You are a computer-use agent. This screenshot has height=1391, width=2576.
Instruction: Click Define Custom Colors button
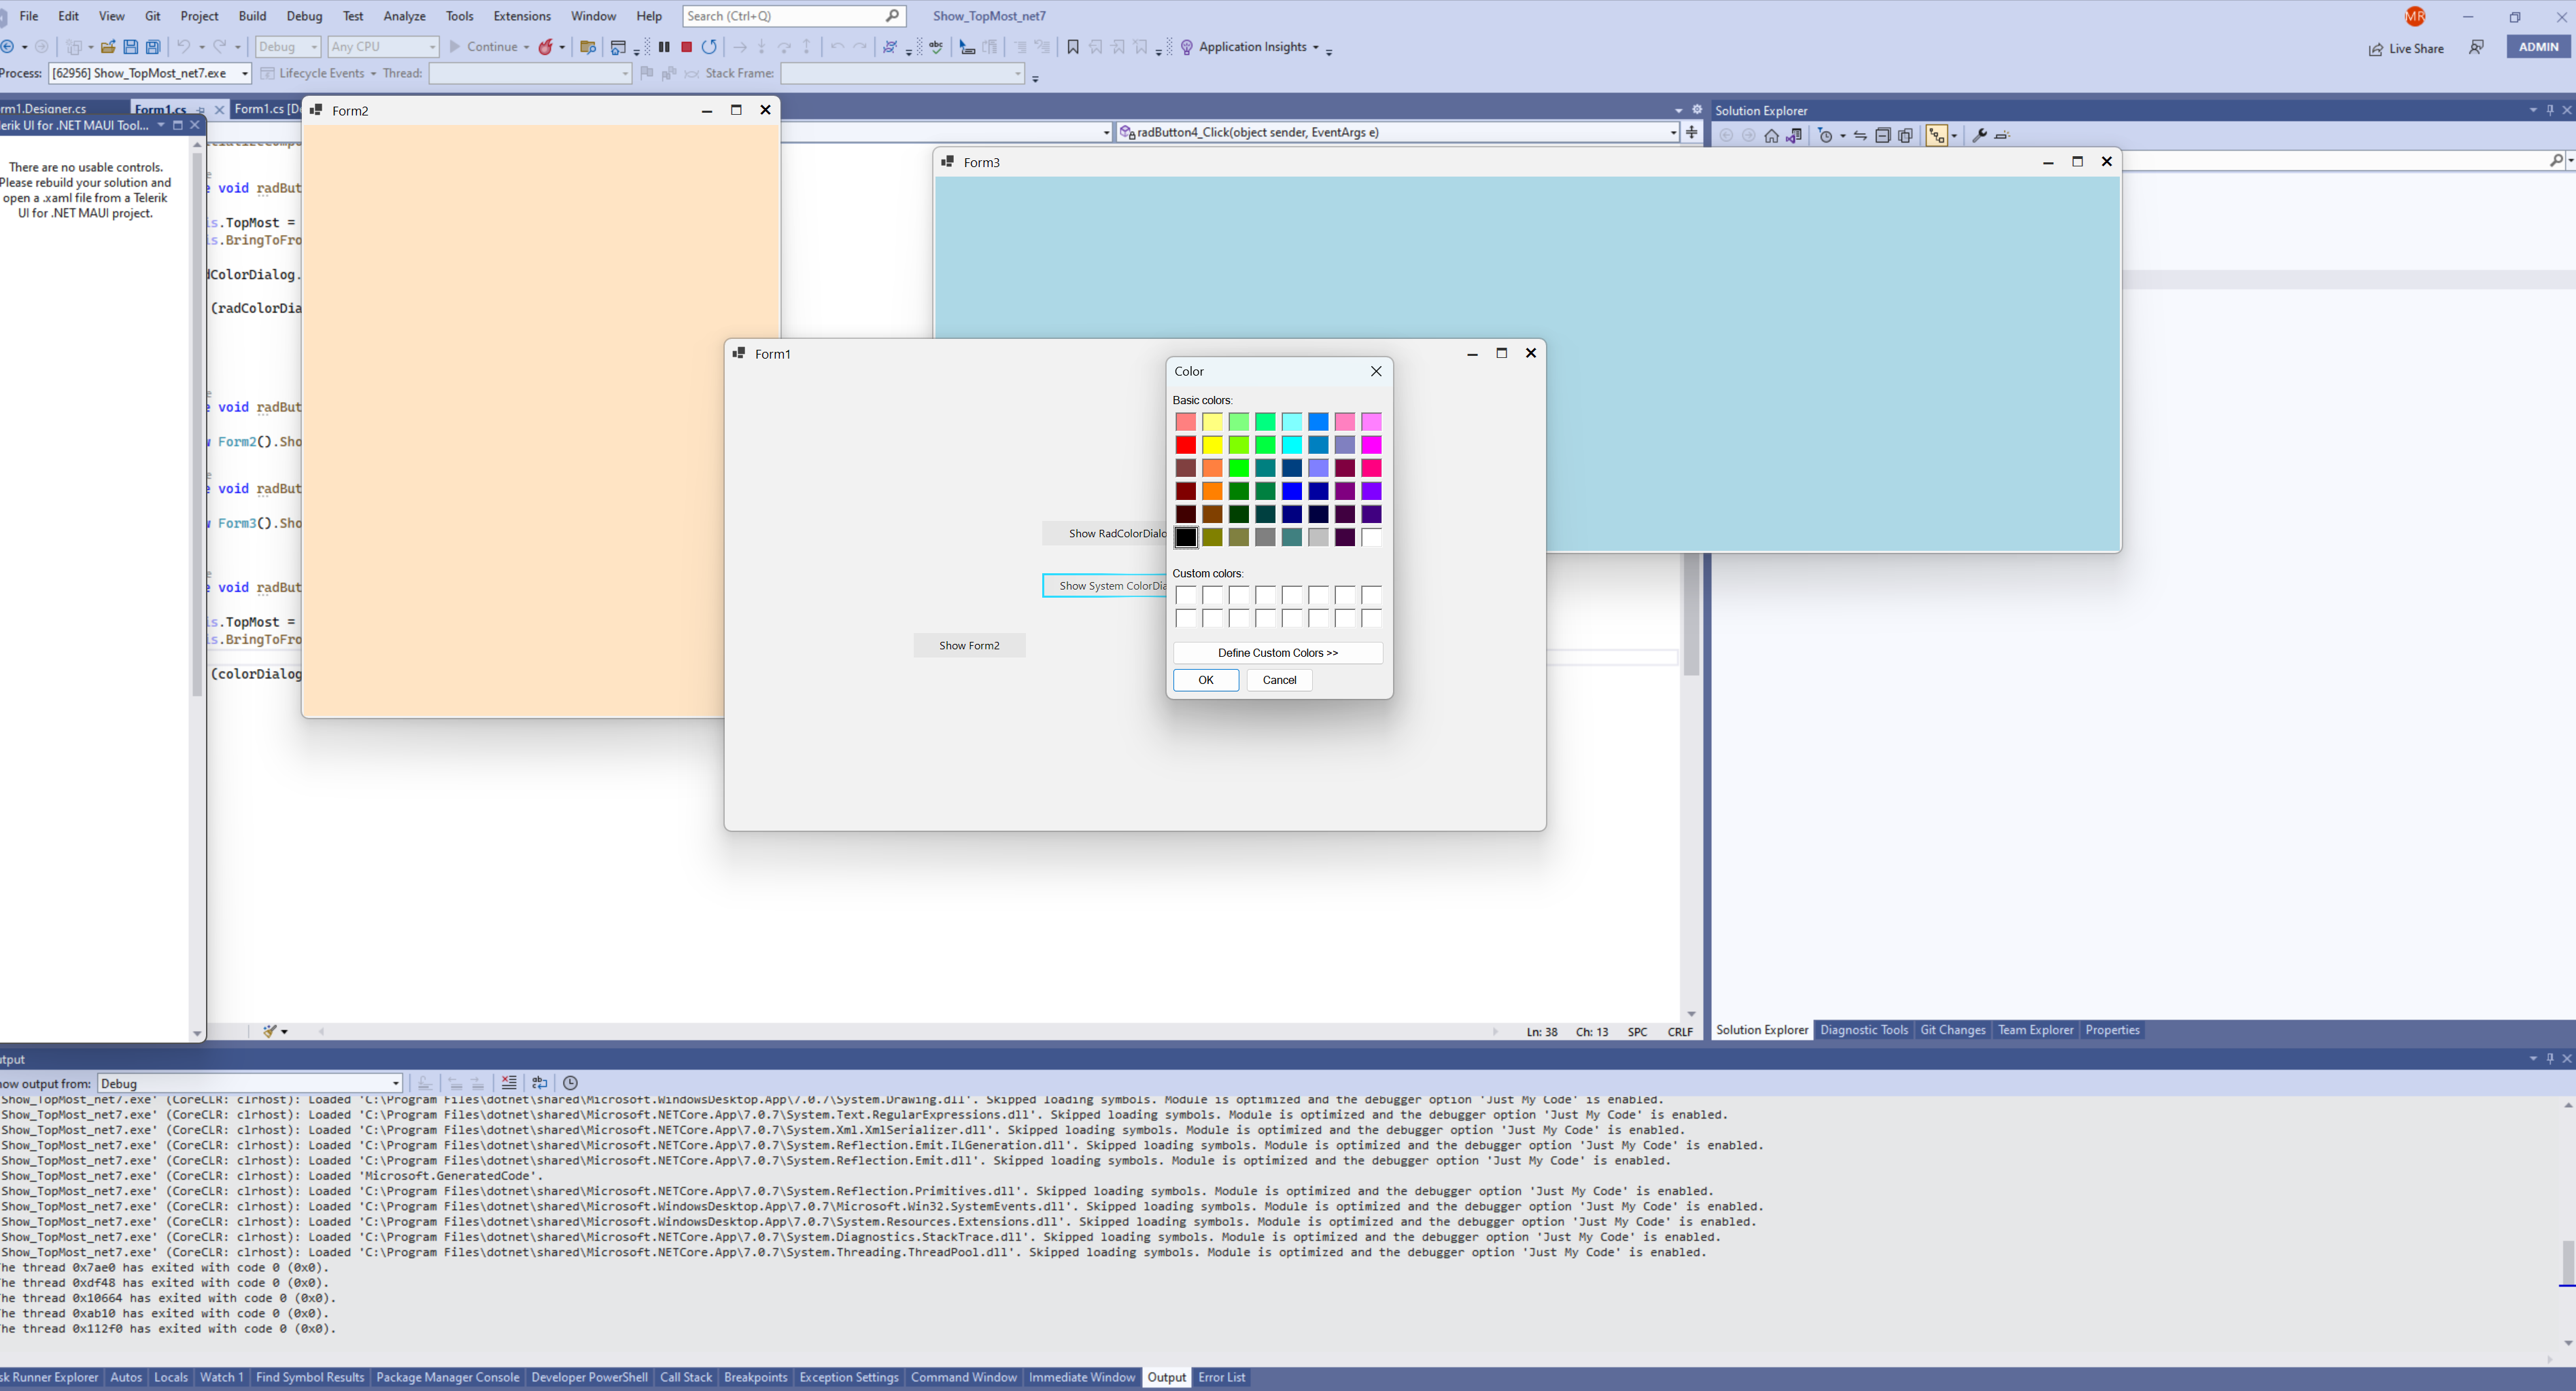[1277, 653]
